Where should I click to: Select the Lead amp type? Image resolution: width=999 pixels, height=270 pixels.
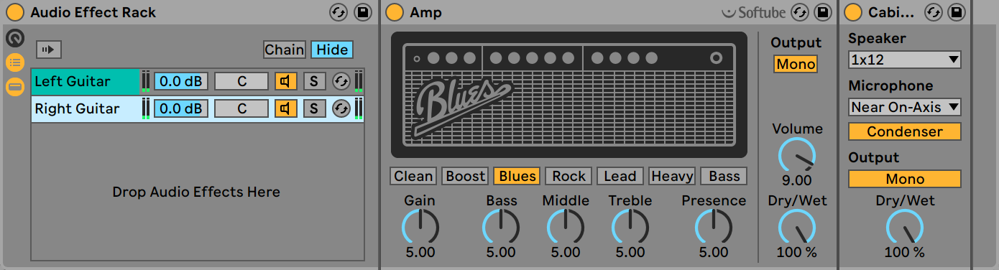click(x=620, y=176)
